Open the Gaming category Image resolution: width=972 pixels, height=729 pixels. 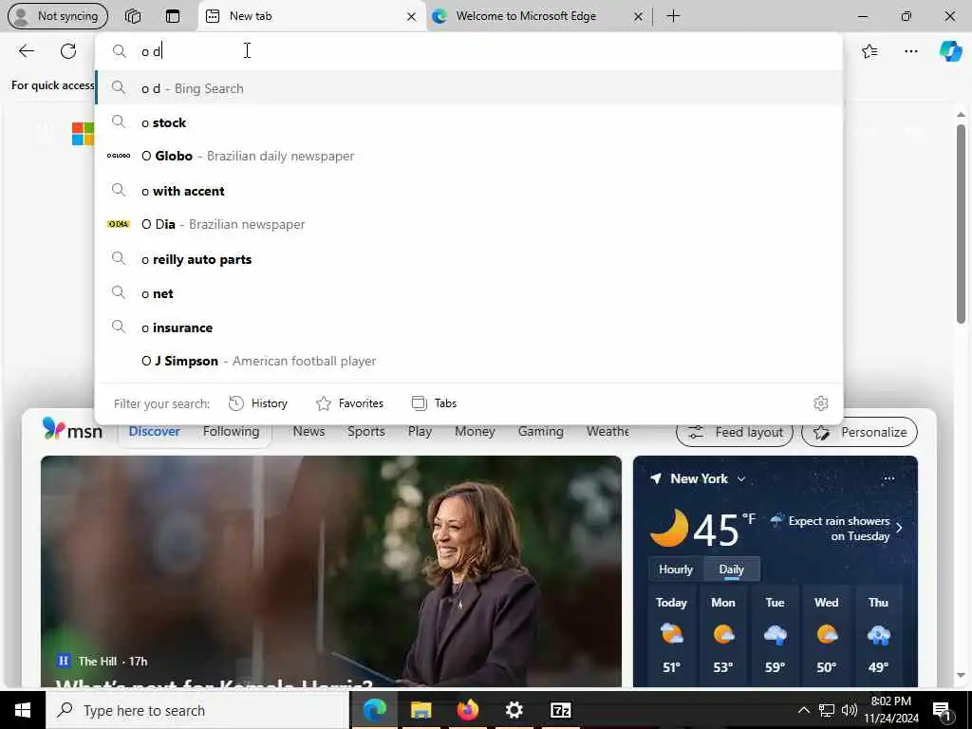tap(540, 432)
